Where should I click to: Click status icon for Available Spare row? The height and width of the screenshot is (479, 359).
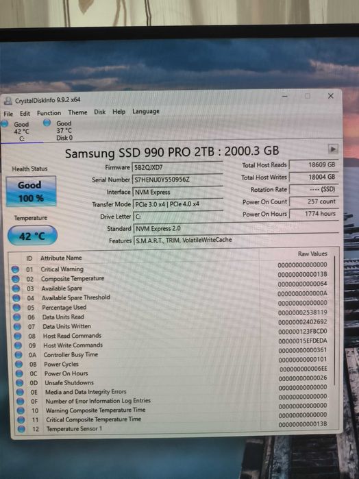tap(16, 288)
